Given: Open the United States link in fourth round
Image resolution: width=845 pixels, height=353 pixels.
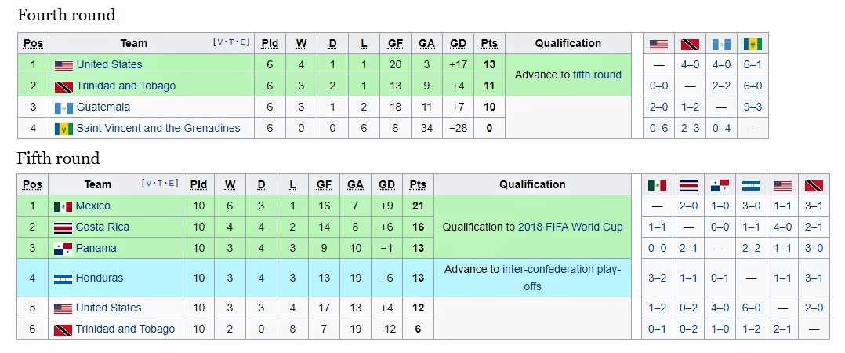Looking at the screenshot, I should pos(109,64).
